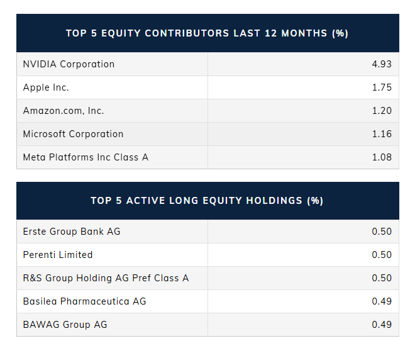
Task: Click NVIDIA's 4.93 contribution value
Action: pos(382,64)
